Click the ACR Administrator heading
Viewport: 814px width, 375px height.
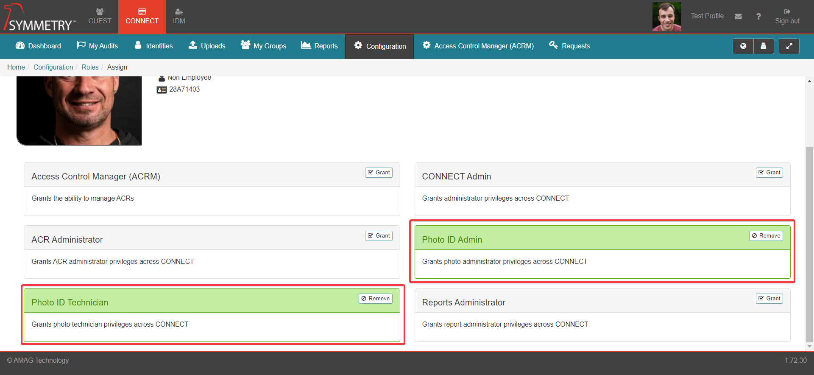click(67, 240)
